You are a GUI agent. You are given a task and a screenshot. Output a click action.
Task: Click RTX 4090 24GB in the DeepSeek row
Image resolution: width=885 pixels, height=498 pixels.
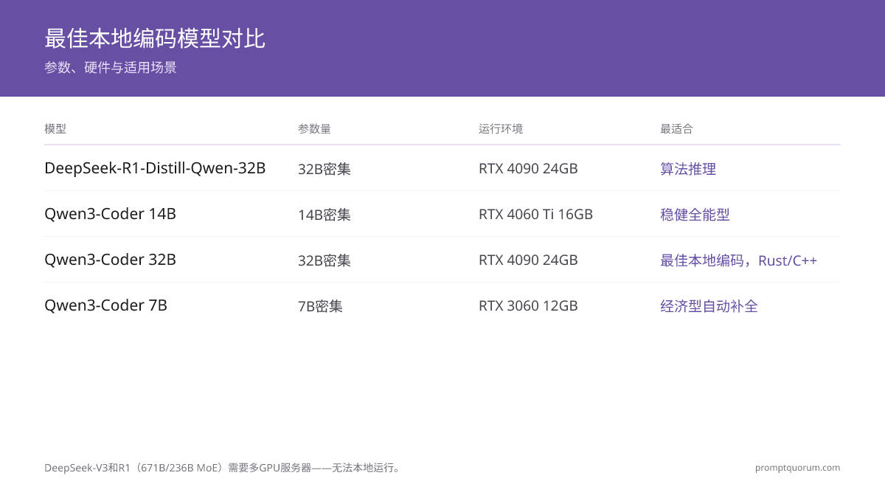(528, 169)
